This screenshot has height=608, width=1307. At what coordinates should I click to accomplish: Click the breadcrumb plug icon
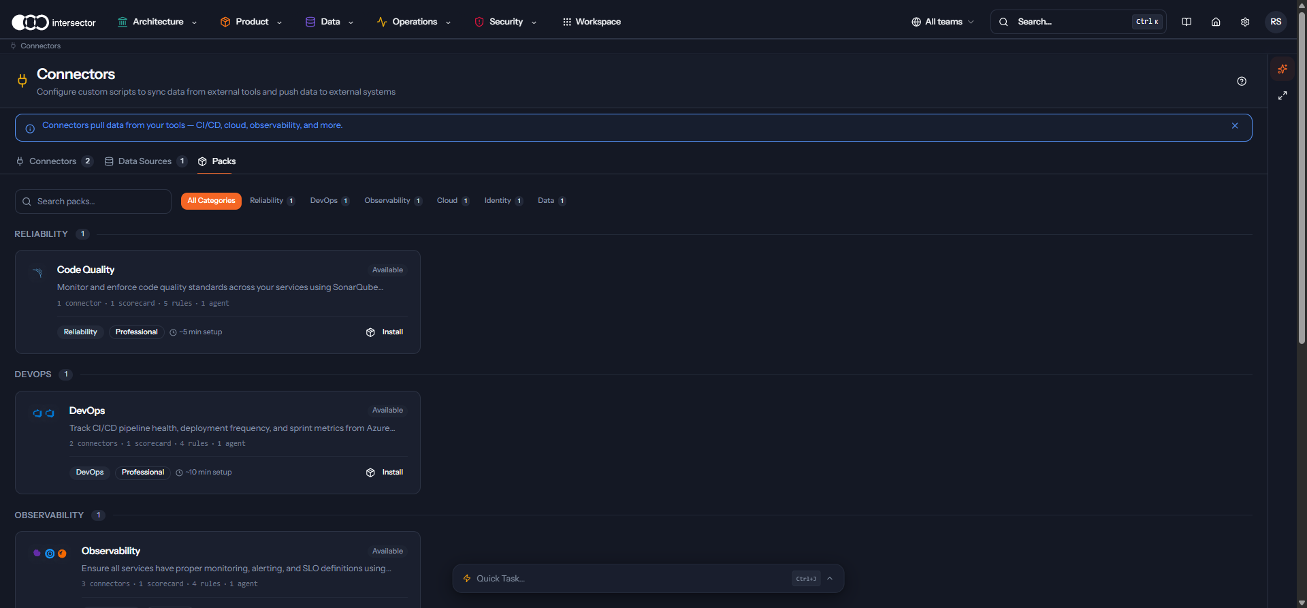[13, 46]
